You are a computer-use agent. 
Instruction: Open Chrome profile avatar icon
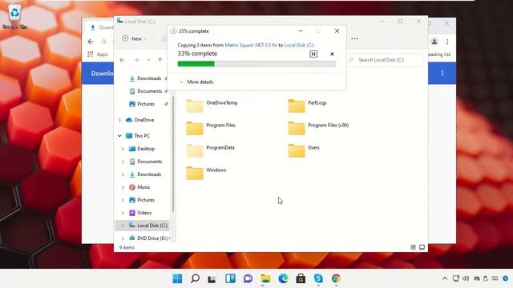434,42
